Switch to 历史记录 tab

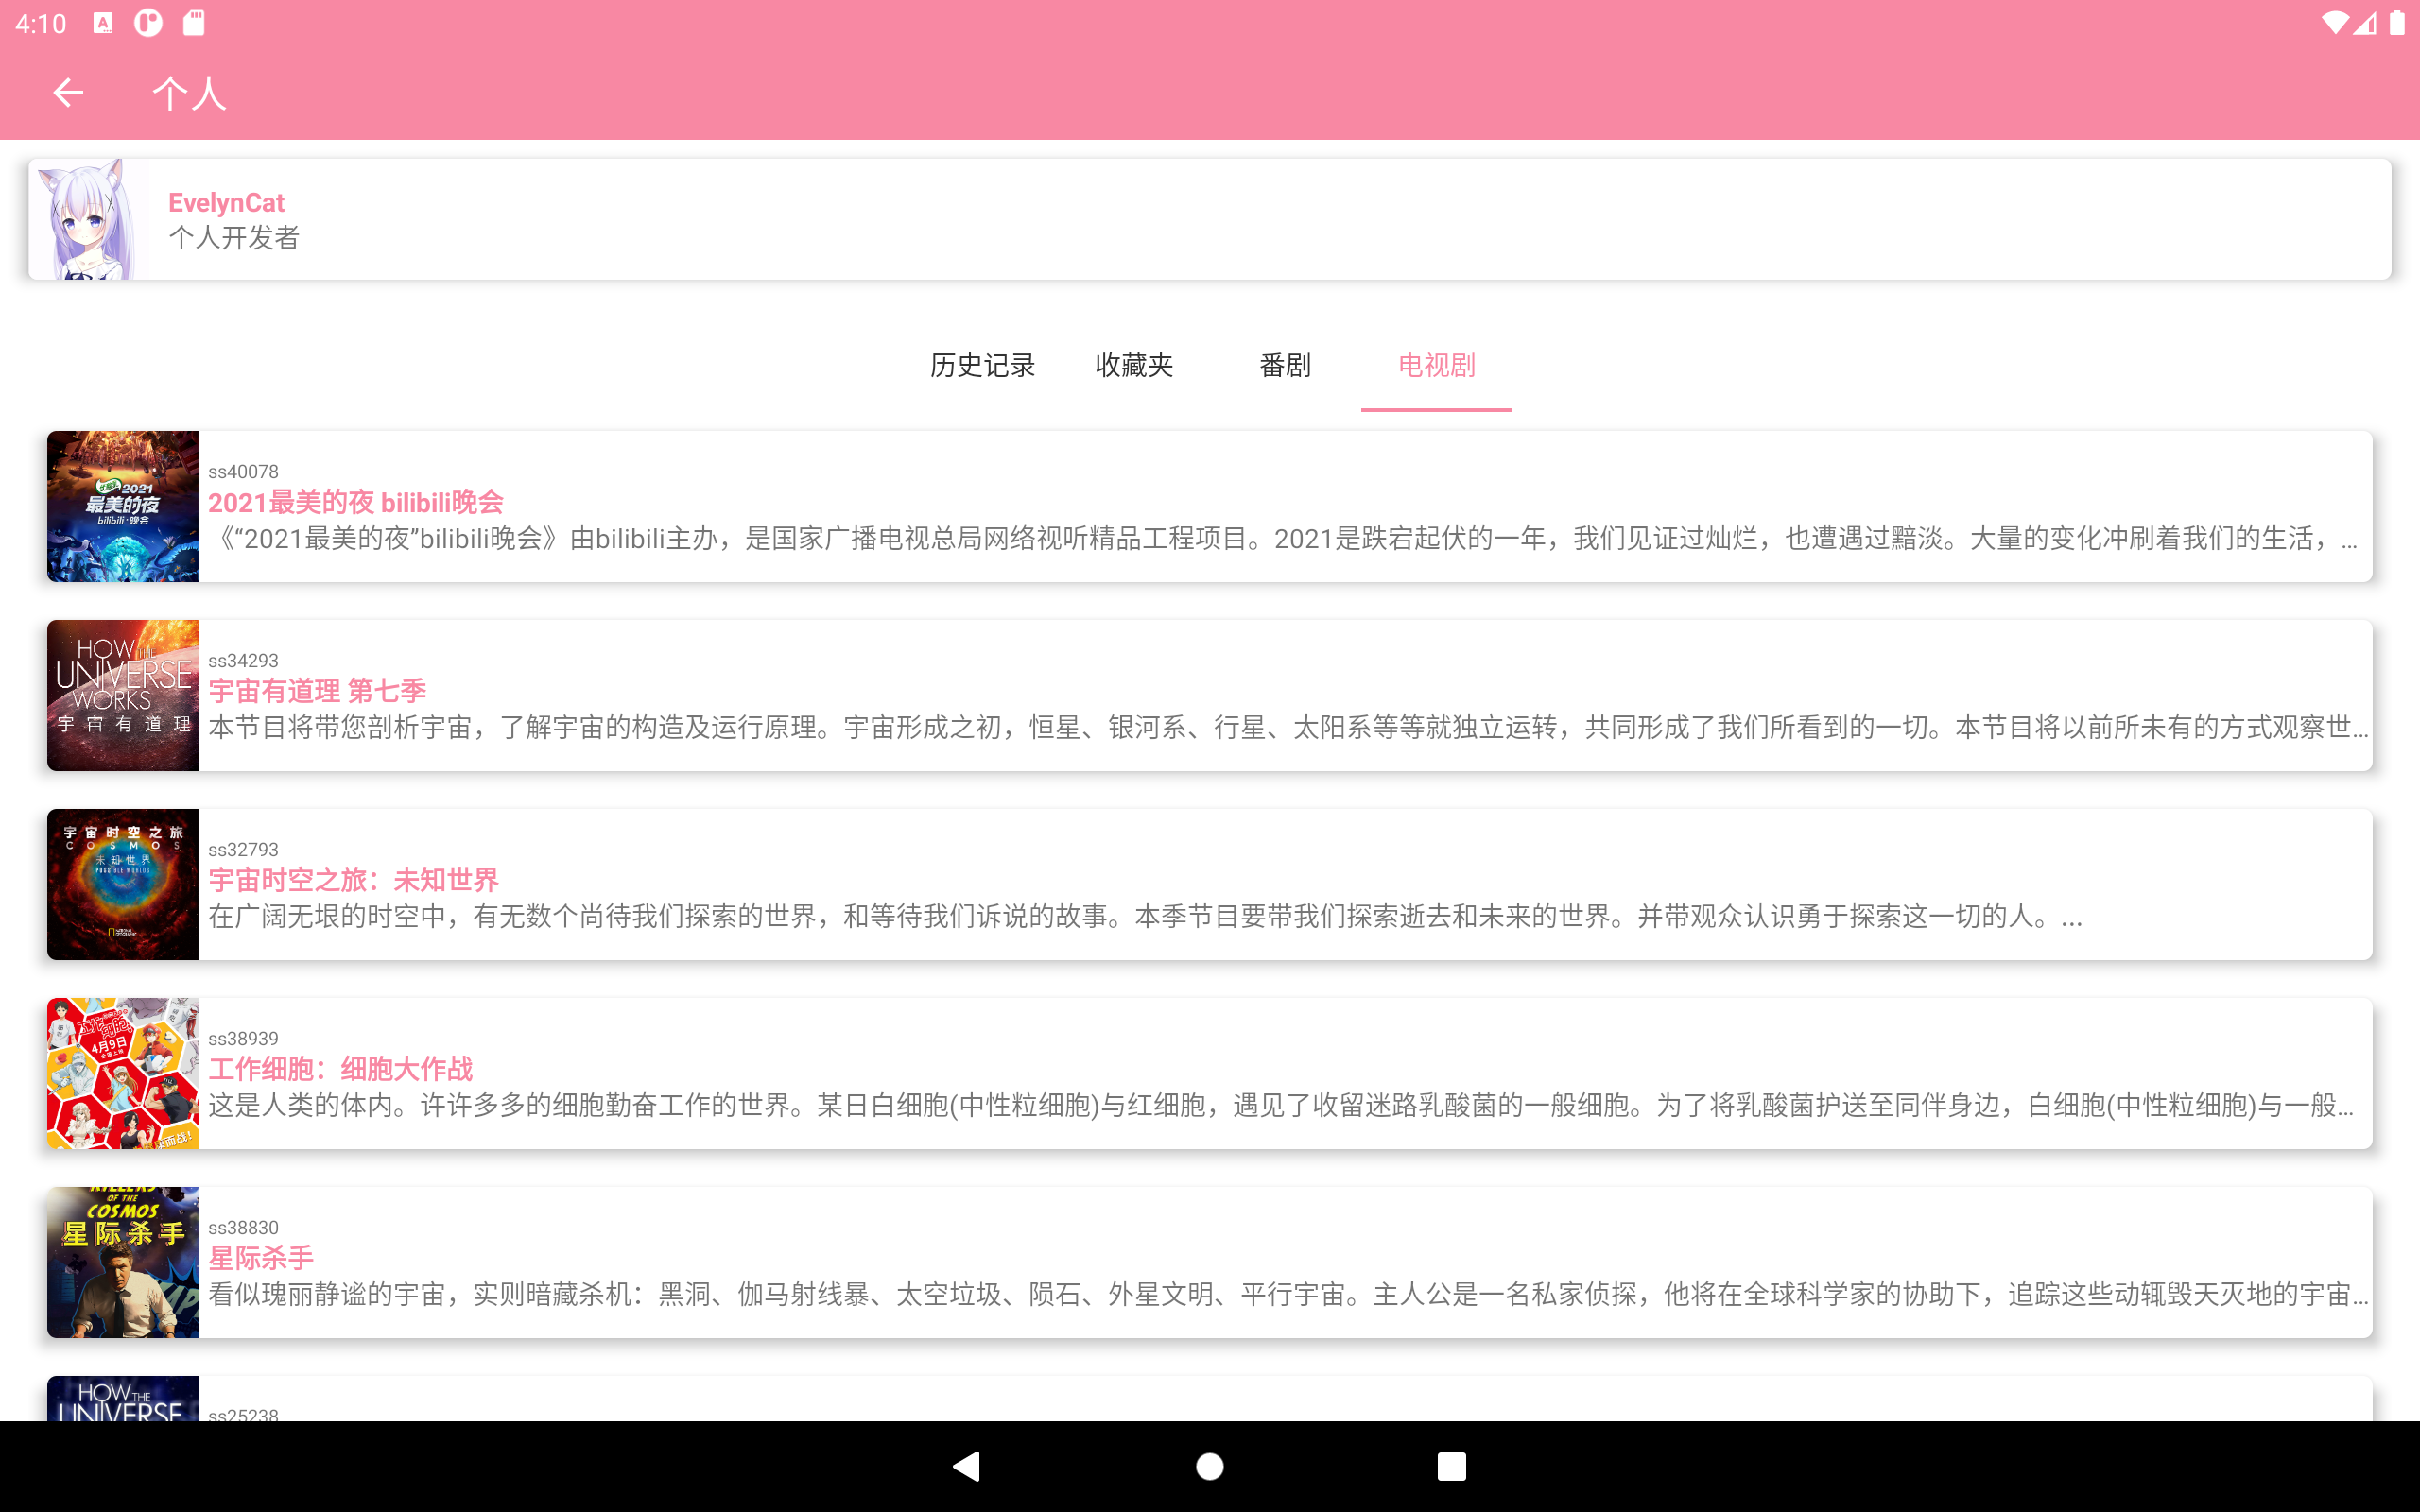click(982, 366)
